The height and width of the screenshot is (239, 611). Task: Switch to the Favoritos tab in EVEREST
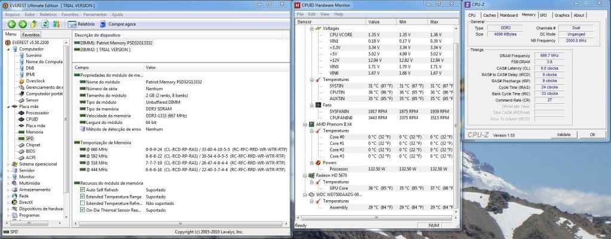(30, 34)
